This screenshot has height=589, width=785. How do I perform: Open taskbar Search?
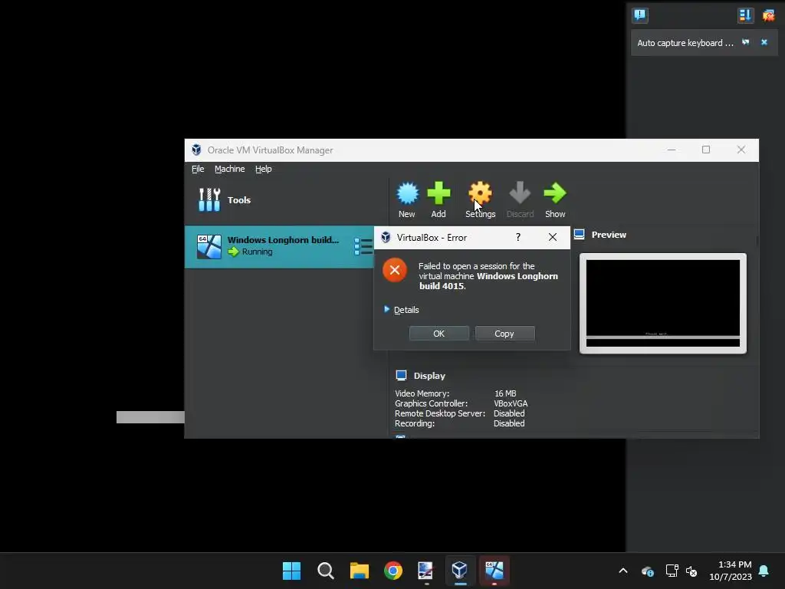325,571
